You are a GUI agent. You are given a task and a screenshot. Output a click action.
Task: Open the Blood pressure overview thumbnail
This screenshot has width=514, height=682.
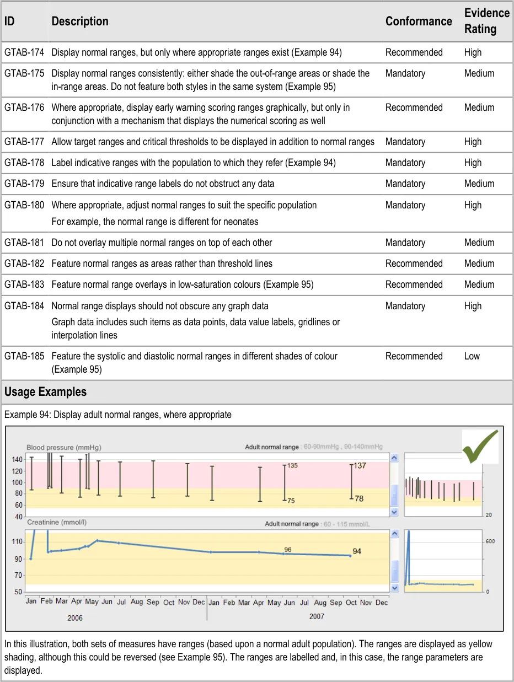(x=443, y=485)
